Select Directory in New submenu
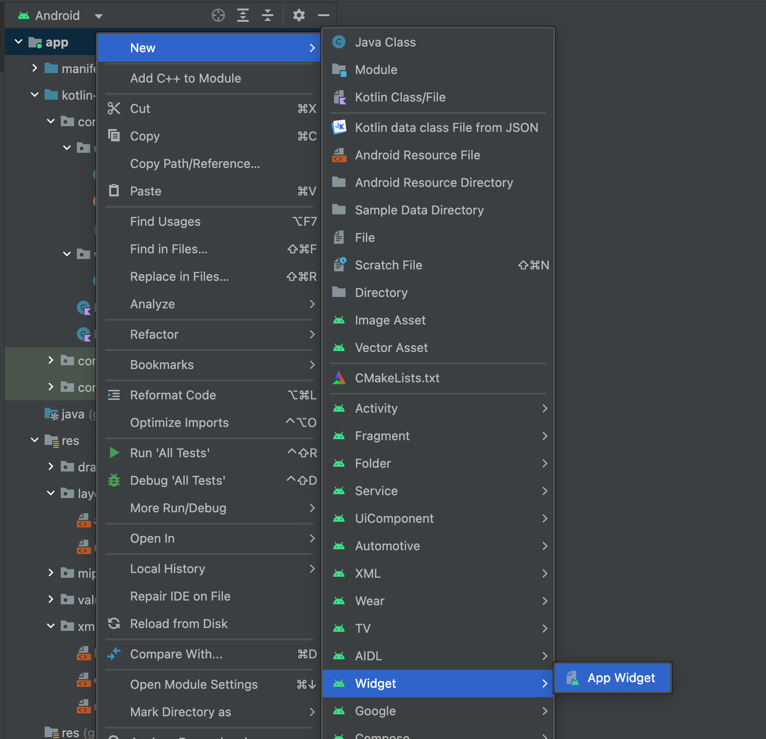766x739 pixels. (x=438, y=293)
